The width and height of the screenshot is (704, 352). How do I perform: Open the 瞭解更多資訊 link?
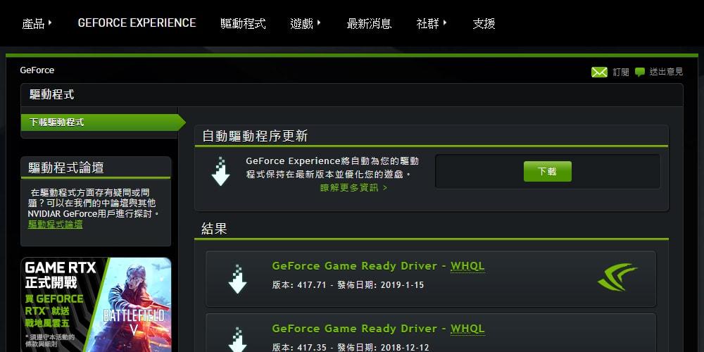(354, 188)
